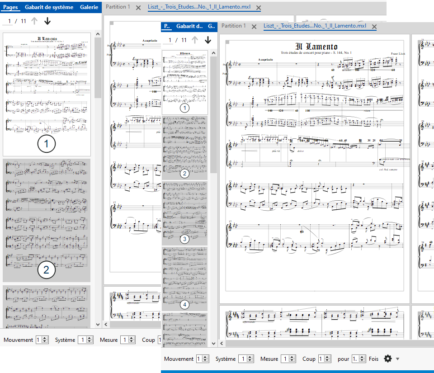Switch to Gabarit de système tab in the back window
434x373 pixels.
point(49,7)
